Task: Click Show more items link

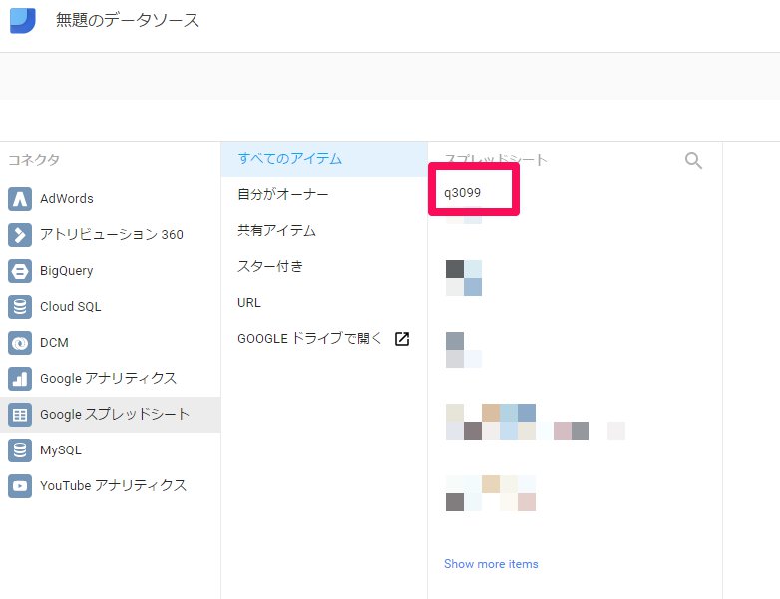Action: pos(491,564)
